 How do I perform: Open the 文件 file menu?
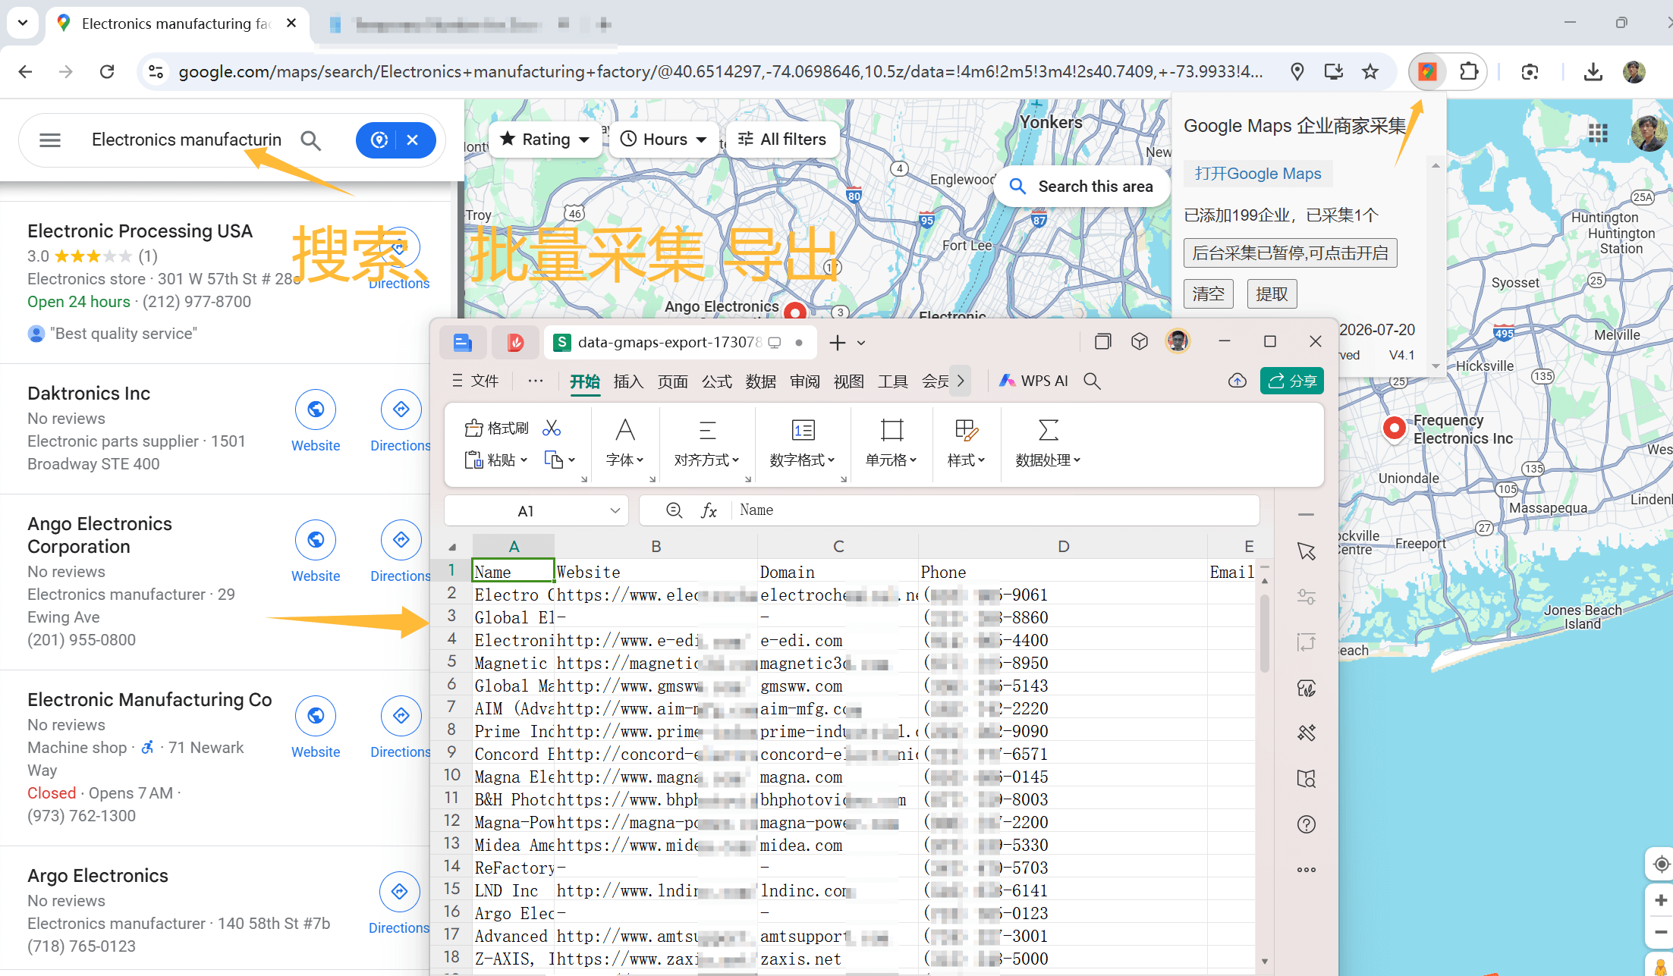point(476,381)
